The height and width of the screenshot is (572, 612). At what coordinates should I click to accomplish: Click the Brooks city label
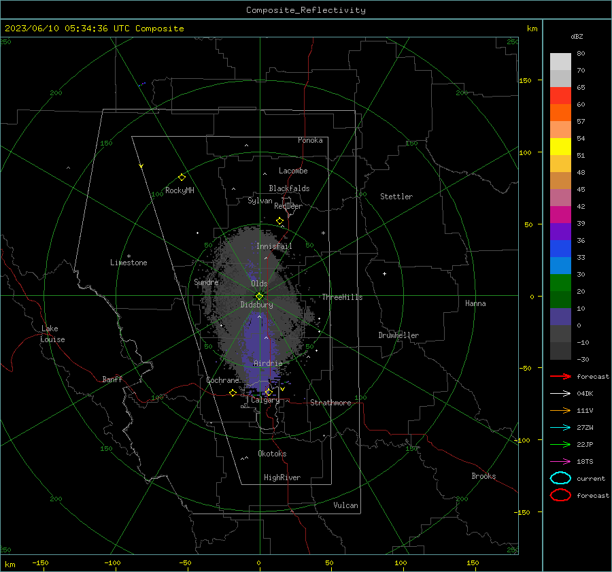(483, 476)
